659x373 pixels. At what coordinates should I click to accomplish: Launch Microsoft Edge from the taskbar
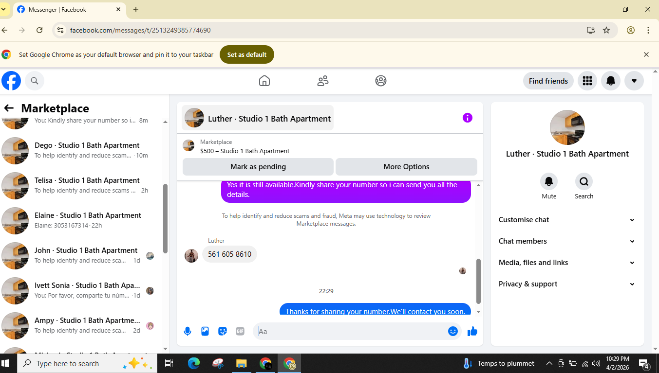click(194, 363)
